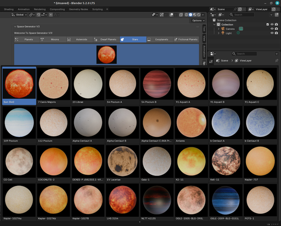Open the Shading workspace tab

click(9, 9)
